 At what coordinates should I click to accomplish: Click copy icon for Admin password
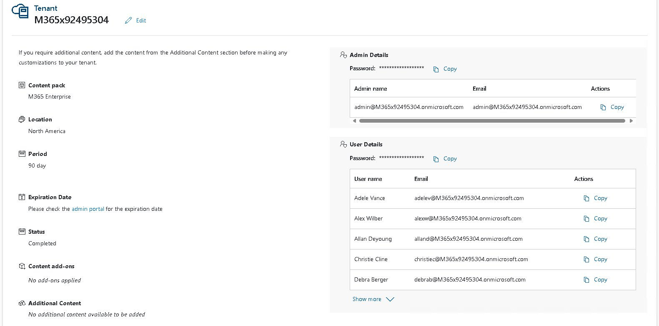click(x=436, y=69)
